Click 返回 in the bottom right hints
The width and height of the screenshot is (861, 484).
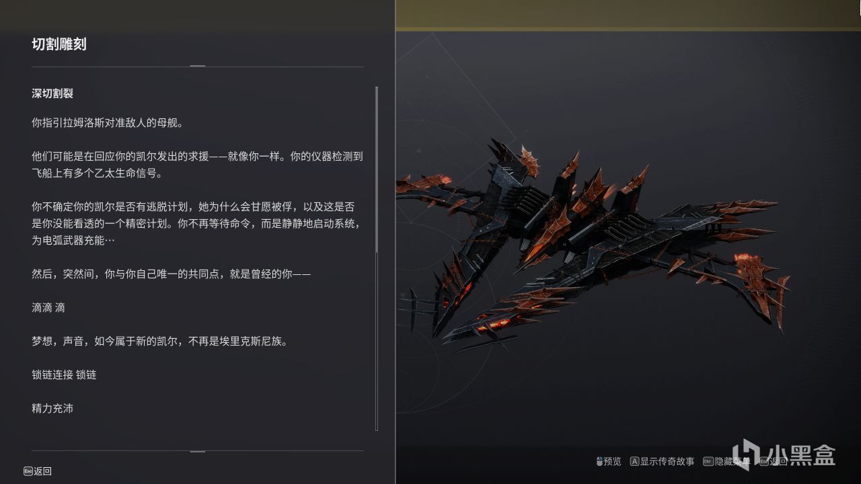tap(778, 461)
